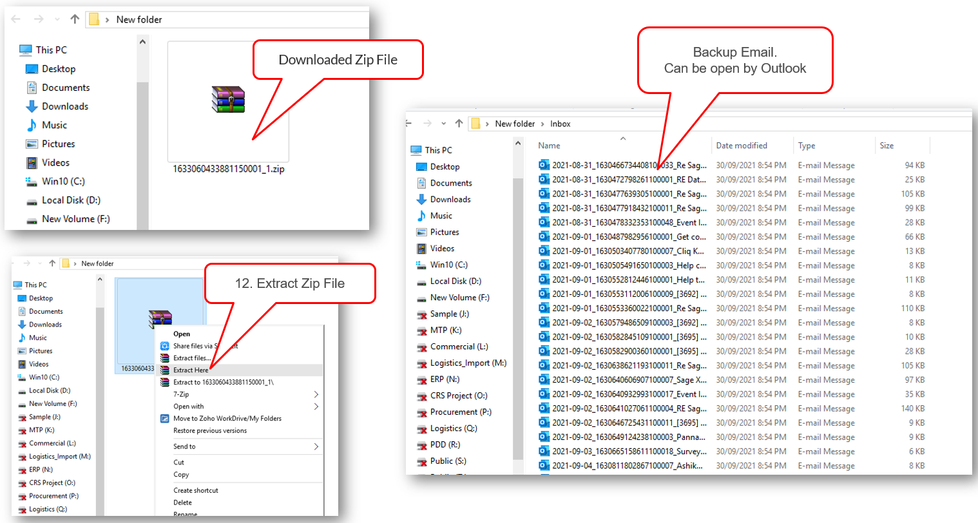Click the Inbox breadcrumb in the address bar

point(560,124)
